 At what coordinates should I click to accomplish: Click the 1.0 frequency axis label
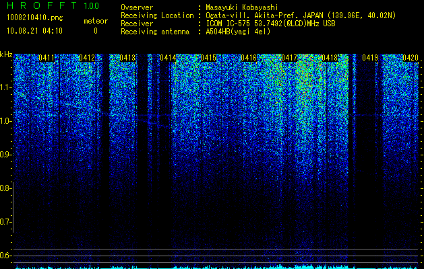[x=5, y=121]
